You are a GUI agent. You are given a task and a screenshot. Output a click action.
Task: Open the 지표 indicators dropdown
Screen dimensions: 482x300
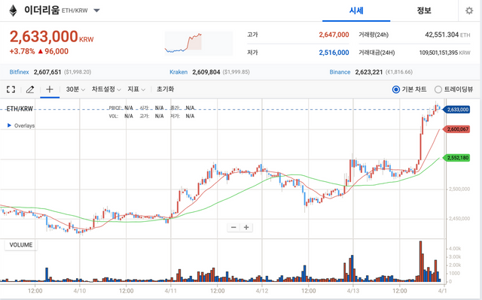(x=136, y=89)
